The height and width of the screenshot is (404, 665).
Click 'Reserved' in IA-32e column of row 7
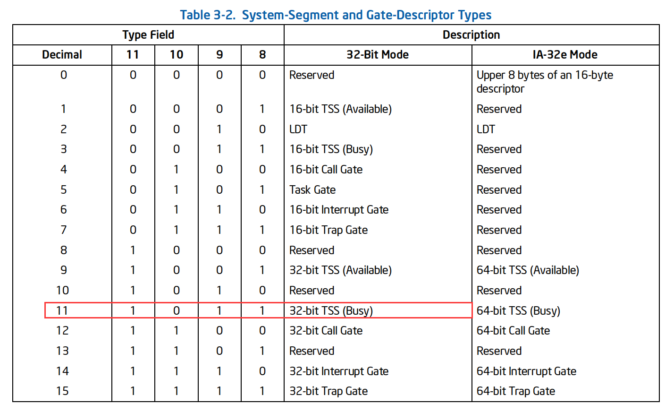click(499, 230)
